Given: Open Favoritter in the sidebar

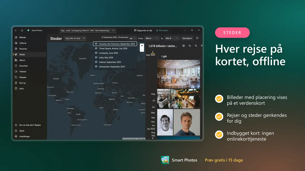Looking at the screenshot, I should [30, 66].
